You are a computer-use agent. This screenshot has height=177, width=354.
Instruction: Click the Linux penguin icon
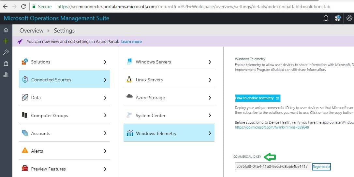click(x=129, y=79)
